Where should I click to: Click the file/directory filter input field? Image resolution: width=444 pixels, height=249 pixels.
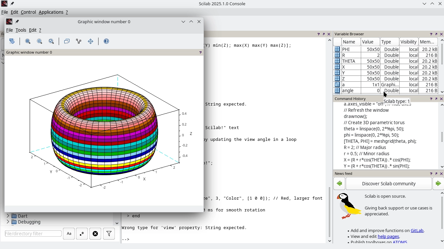click(x=33, y=234)
